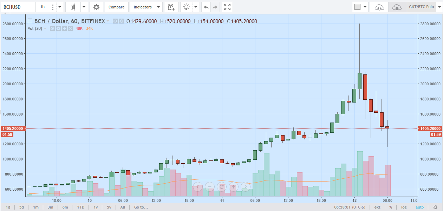Click the GNT/BTC Polo layout name
Screen dimensions: 443x211
click(x=421, y=7)
